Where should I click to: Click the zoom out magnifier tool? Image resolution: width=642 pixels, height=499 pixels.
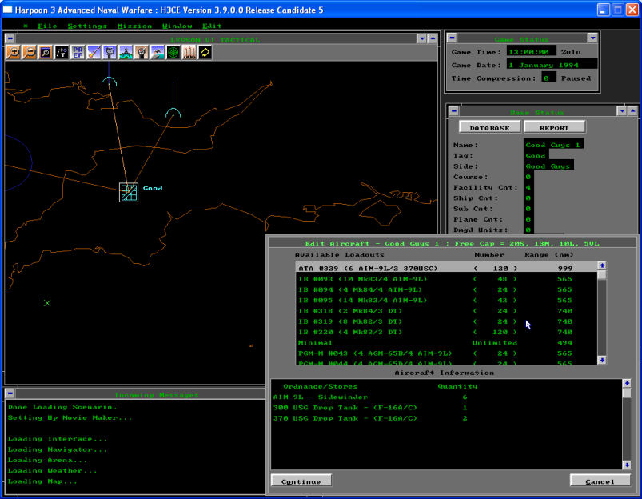point(29,53)
